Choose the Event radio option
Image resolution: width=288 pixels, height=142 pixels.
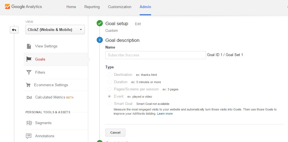pyautogui.click(x=109, y=97)
